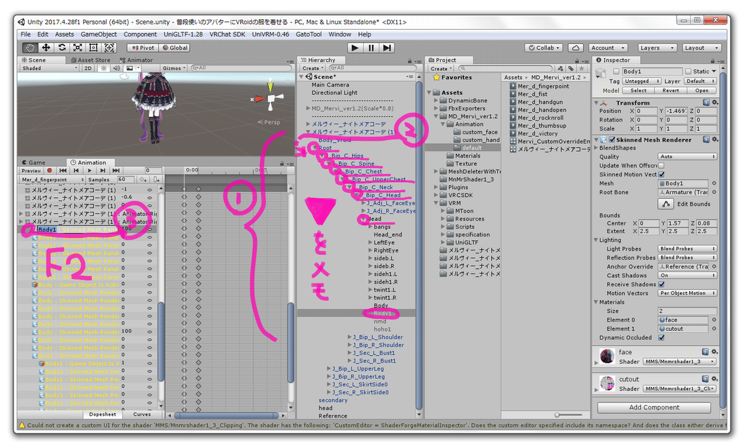The width and height of the screenshot is (745, 447).
Task: Open the Shaded draw mode dropdown
Action: coord(49,68)
